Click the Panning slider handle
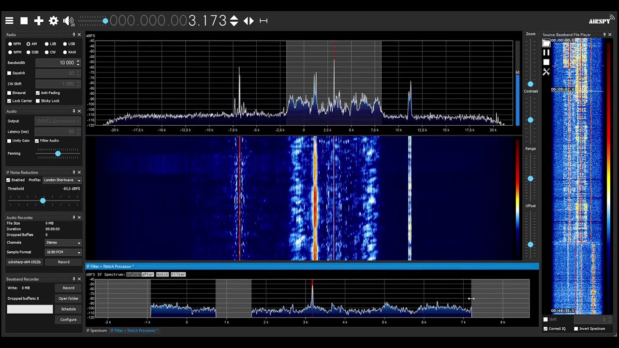This screenshot has height=348, width=619. [58, 153]
